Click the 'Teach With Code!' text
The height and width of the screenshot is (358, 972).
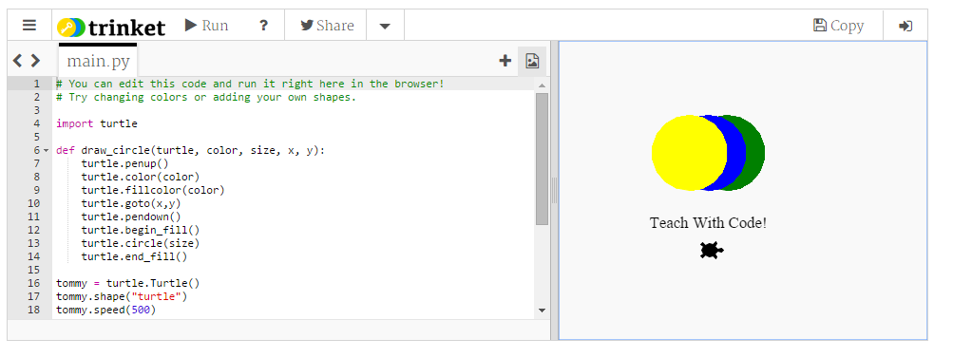click(708, 223)
